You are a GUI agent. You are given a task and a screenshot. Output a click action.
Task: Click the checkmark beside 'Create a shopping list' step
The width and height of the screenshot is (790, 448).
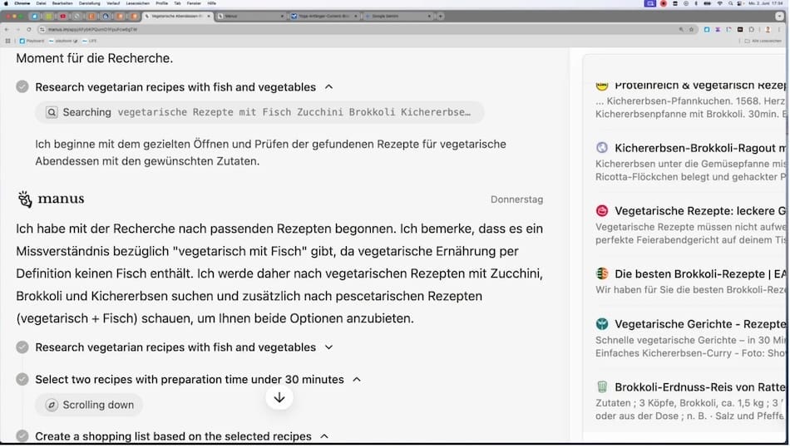click(22, 436)
